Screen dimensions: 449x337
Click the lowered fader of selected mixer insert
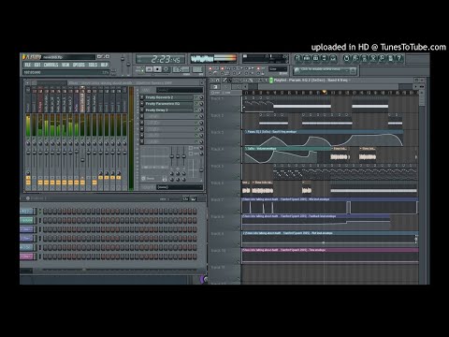click(x=82, y=160)
